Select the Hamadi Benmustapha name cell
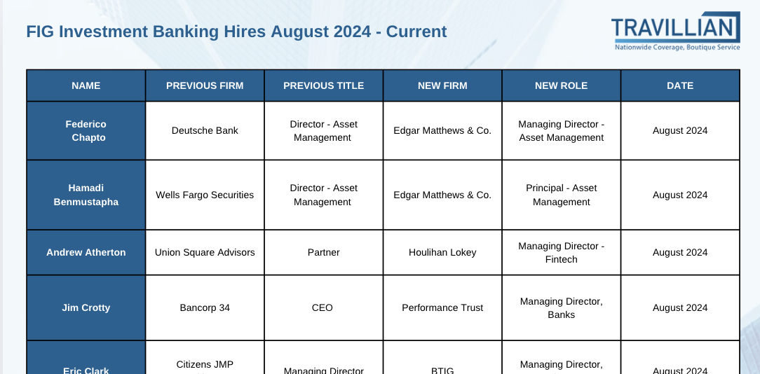The image size is (760, 374). (86, 195)
